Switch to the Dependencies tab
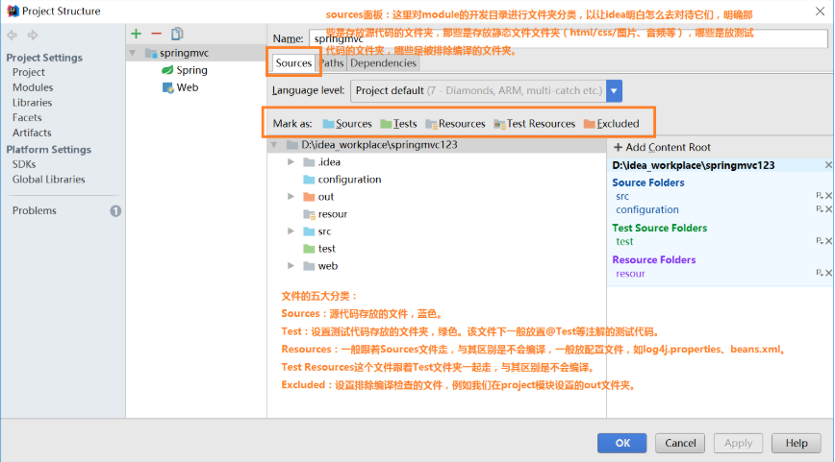835x462 pixels. click(x=383, y=63)
